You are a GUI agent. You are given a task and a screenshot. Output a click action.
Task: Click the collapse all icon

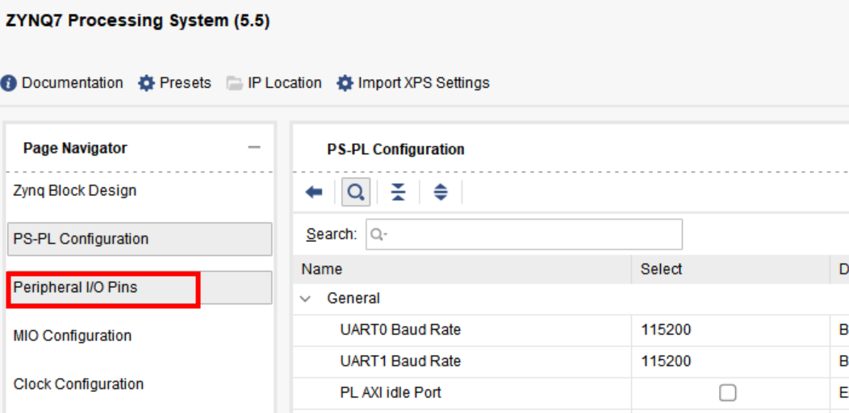coord(399,192)
